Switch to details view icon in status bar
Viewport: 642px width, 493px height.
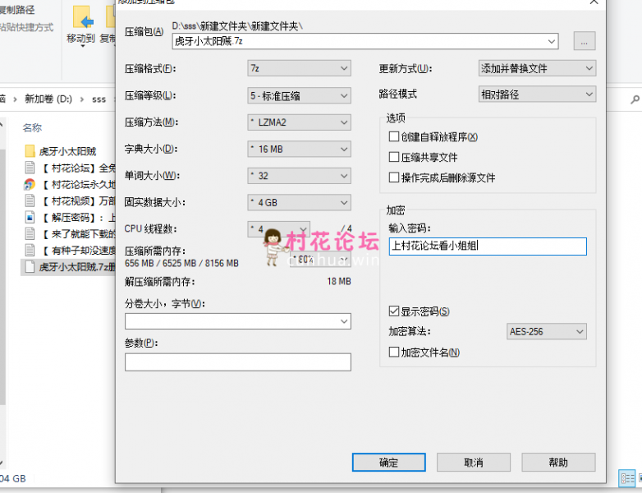tap(625, 478)
